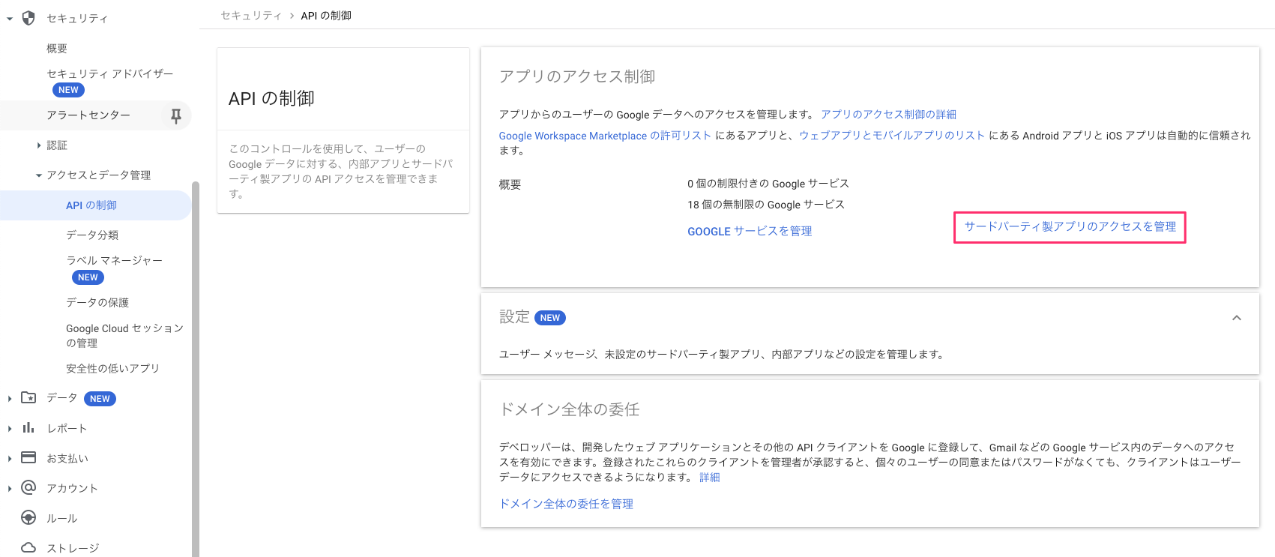Click the レポート bar chart icon

coord(28,428)
